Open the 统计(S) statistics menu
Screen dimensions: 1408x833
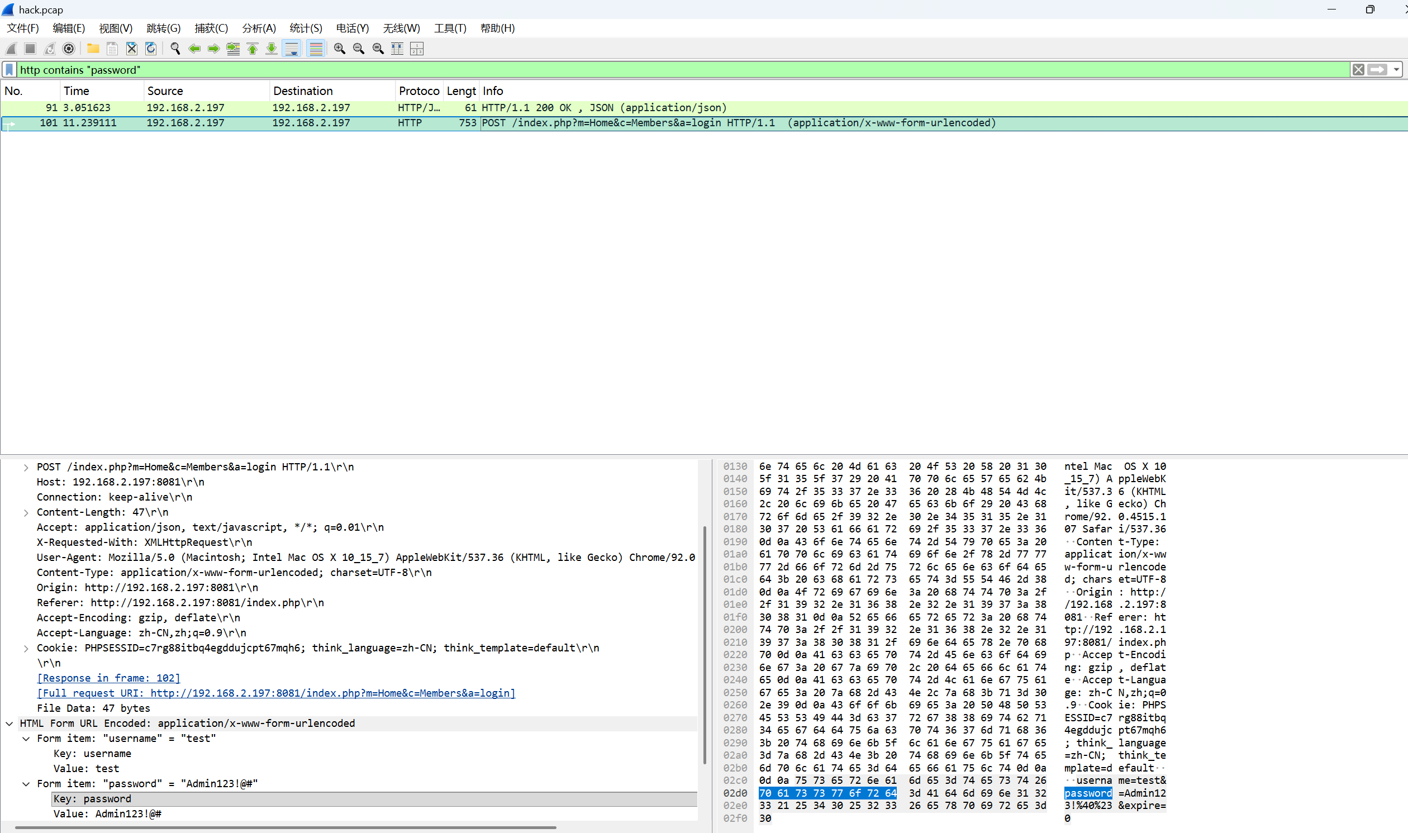point(305,28)
